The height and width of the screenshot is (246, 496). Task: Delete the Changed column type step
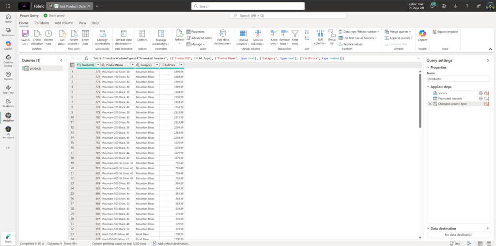pos(430,104)
